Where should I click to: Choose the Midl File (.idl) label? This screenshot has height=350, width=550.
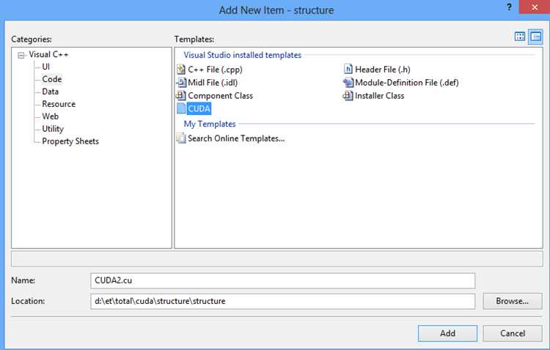pos(213,83)
